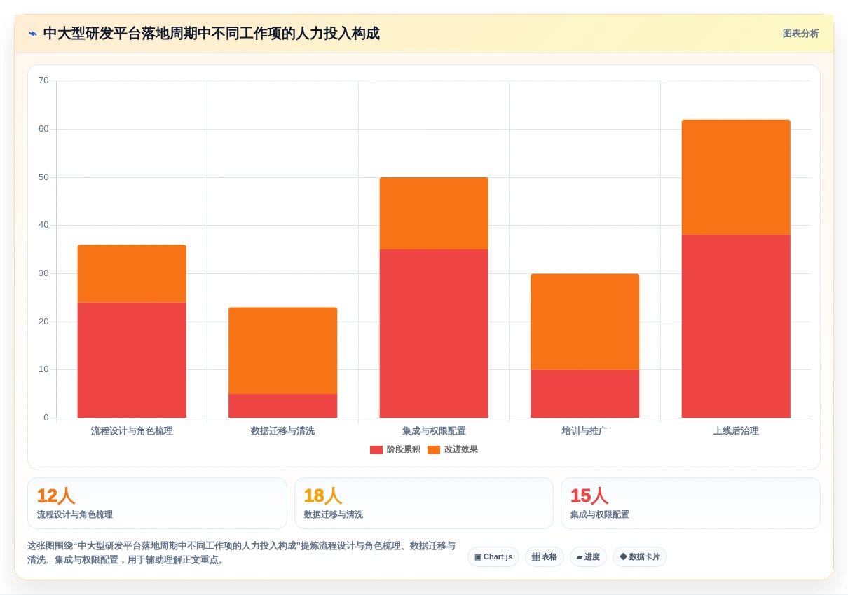The image size is (848, 595).
Task: Open the 12人 流程设计与角色梳理 card
Action: [x=158, y=503]
